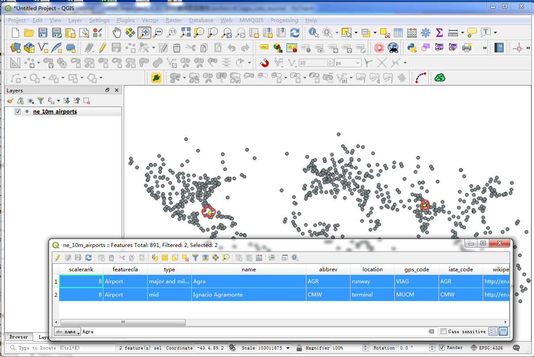534x357 pixels.
Task: Select the Zoom In magnifier tool
Action: 144,32
